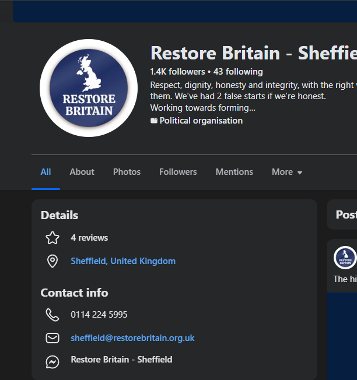Click the 4 reviews text
The height and width of the screenshot is (380, 357).
pyautogui.click(x=89, y=238)
